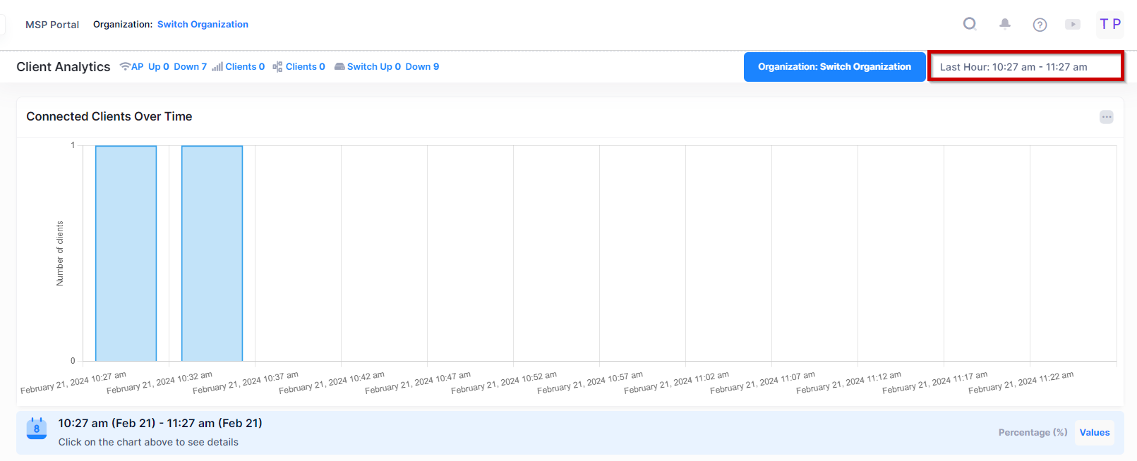Click the wired clients network icon
The image size is (1137, 461).
[277, 67]
